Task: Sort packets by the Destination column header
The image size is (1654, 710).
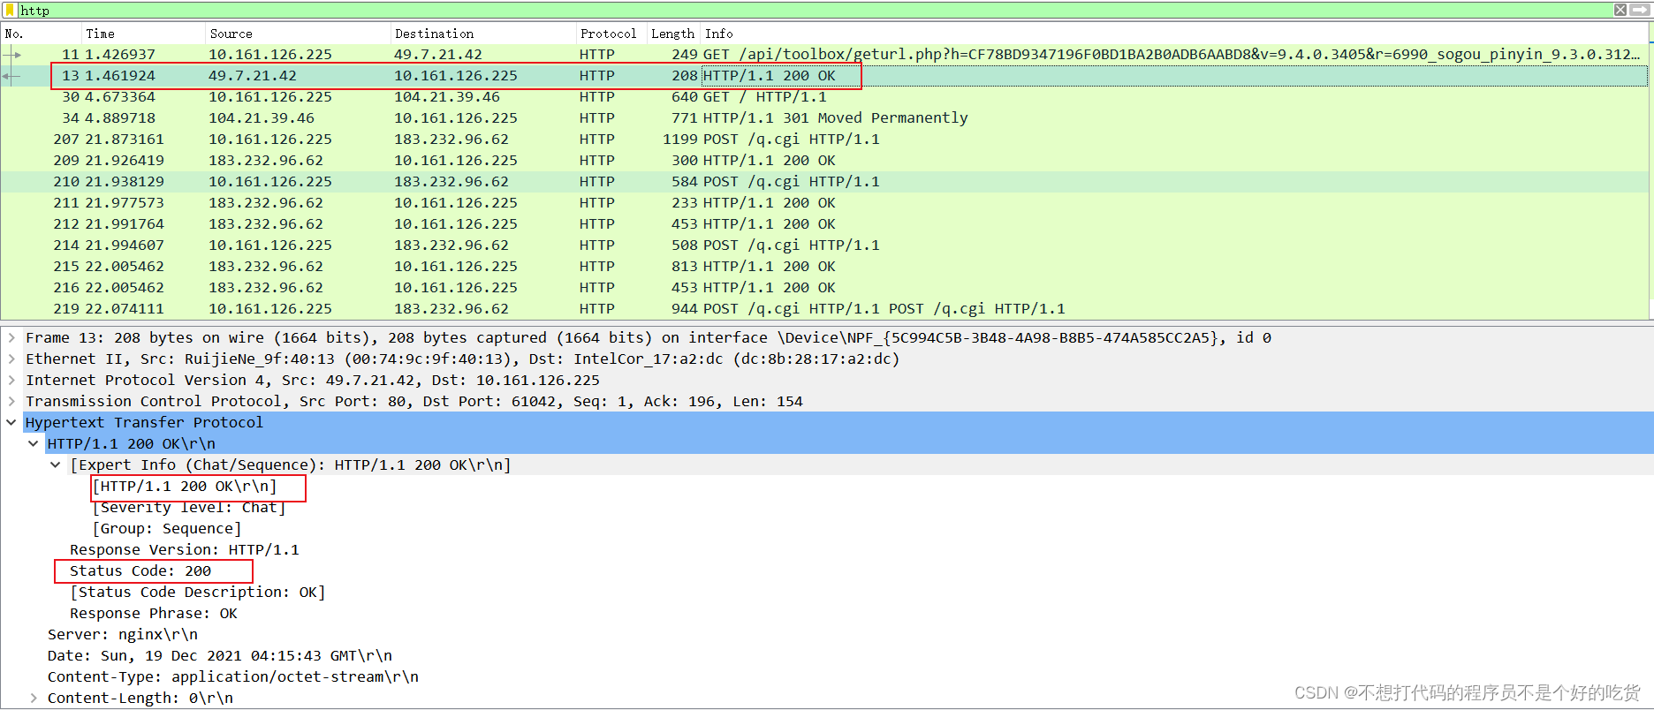Action: [x=482, y=34]
